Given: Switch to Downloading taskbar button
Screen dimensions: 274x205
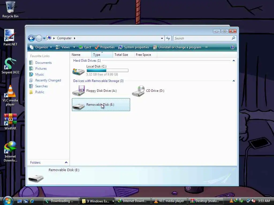Looking at the screenshot, I should 61,201.
